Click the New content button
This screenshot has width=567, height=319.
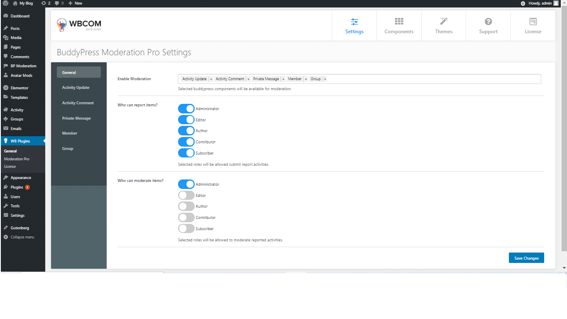click(x=75, y=3)
